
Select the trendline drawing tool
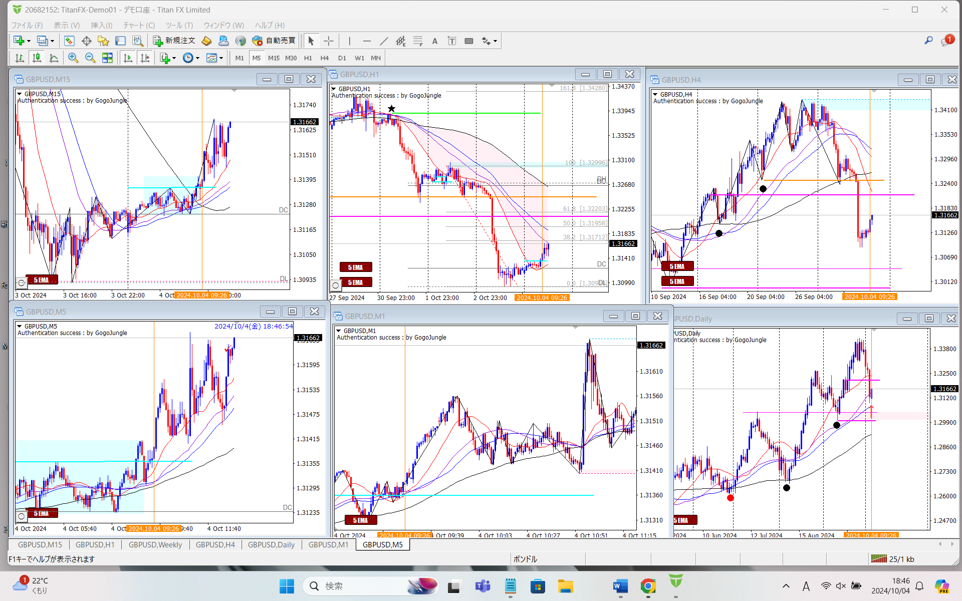coord(384,41)
